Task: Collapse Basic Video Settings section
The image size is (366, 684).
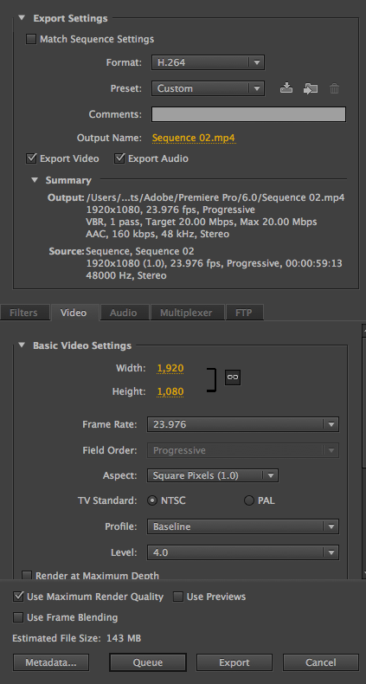Action: click(x=22, y=345)
